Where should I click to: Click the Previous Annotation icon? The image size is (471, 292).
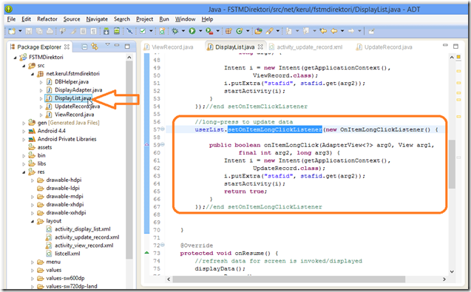pyautogui.click(x=306, y=31)
